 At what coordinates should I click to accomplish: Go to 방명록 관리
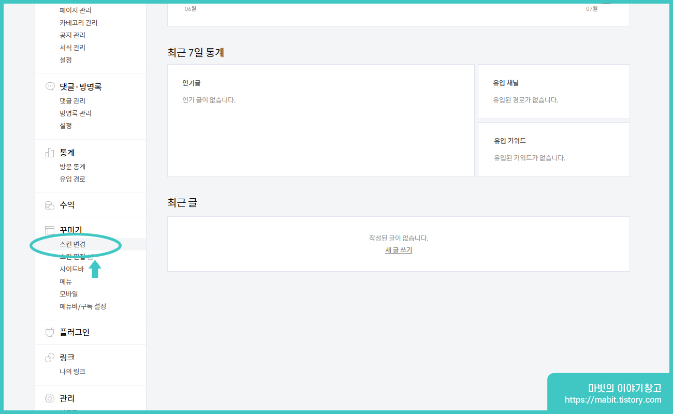click(76, 113)
